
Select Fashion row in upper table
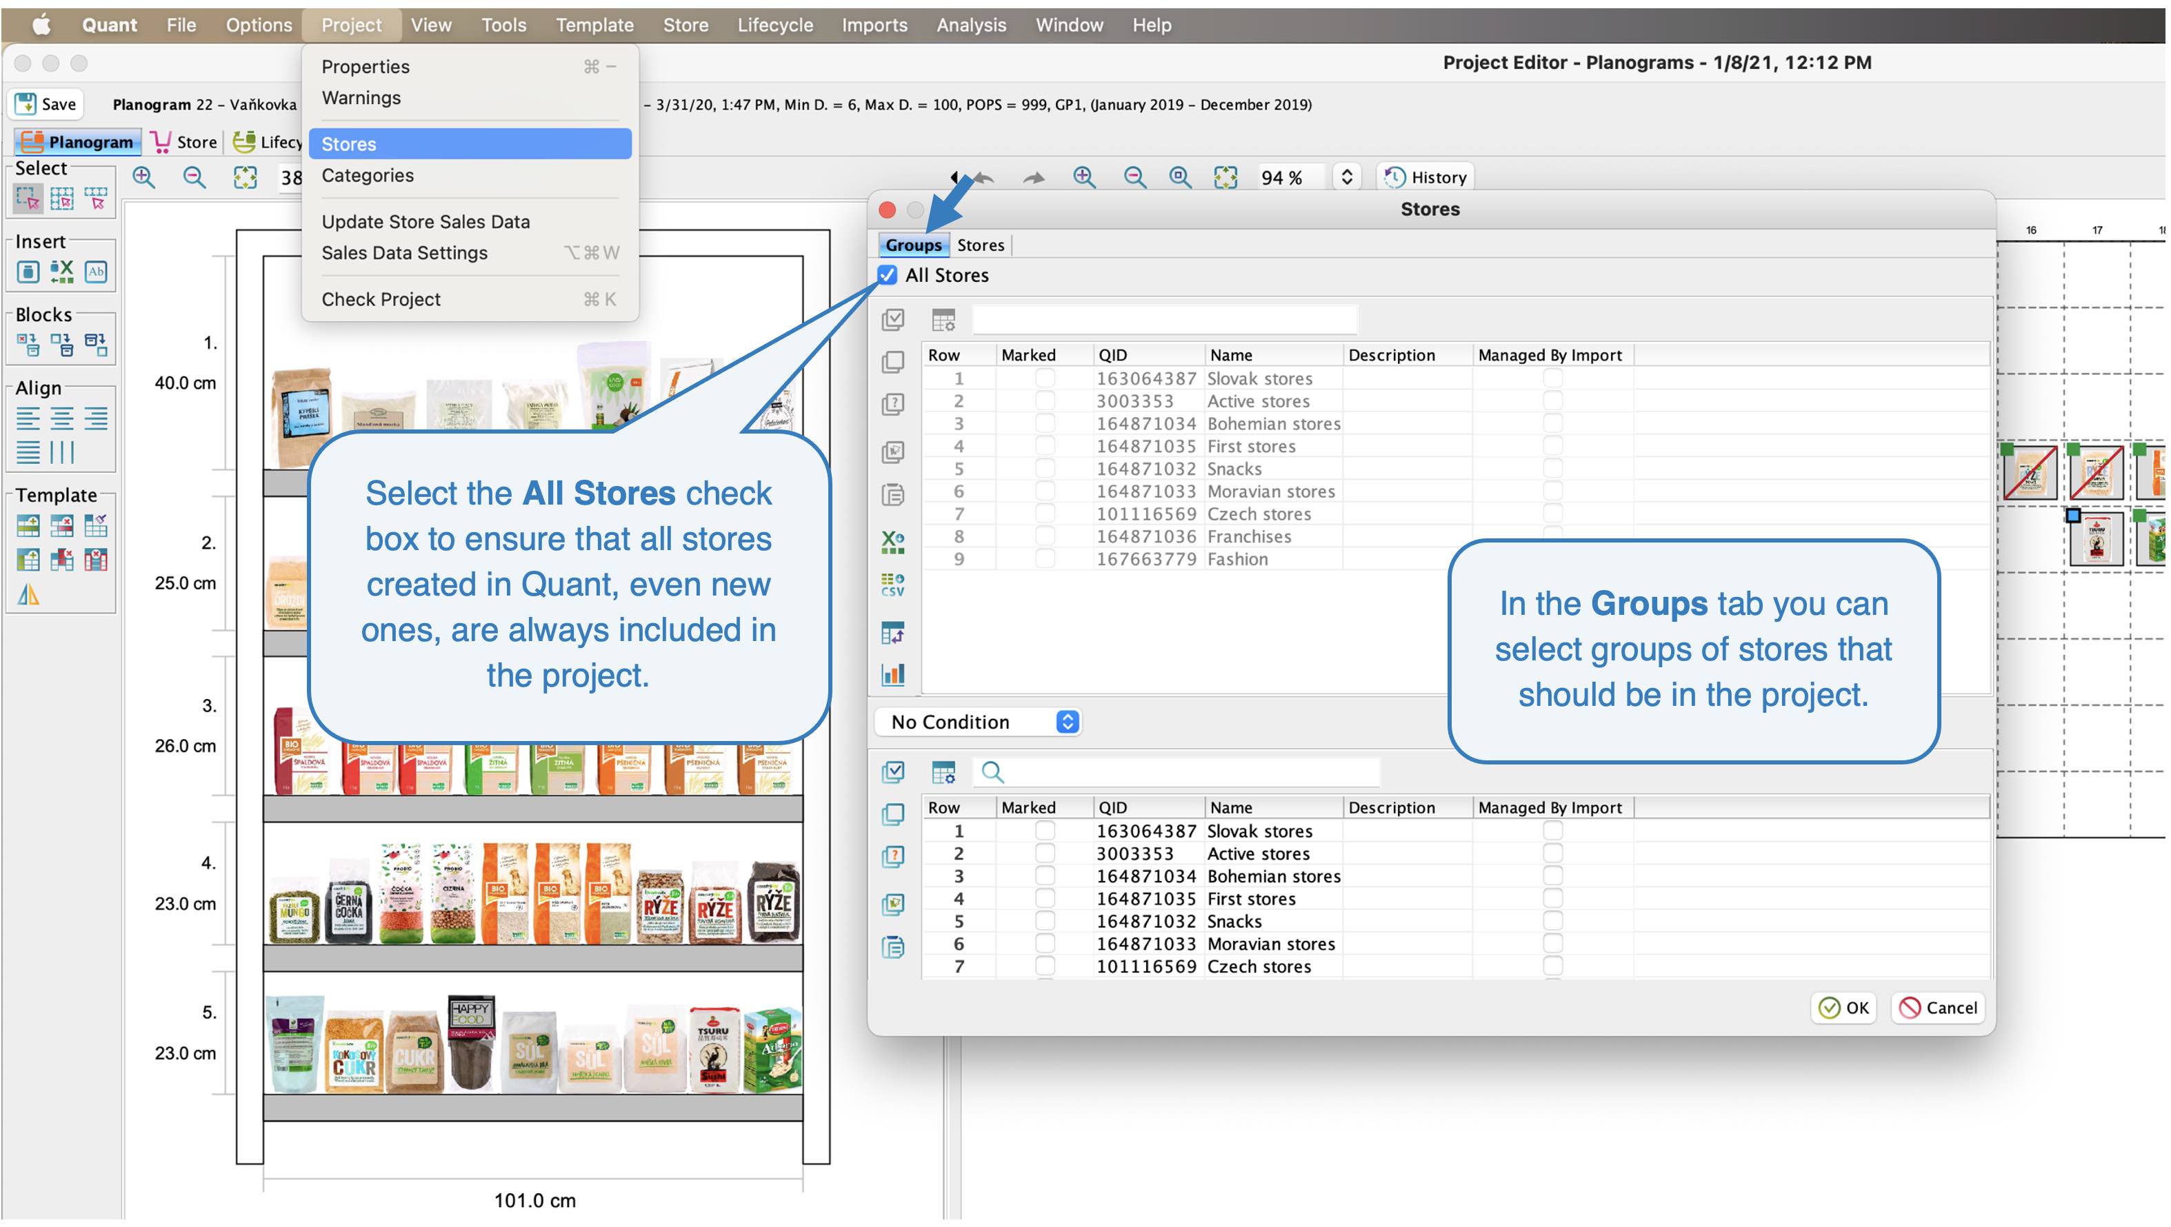tap(1455, 560)
